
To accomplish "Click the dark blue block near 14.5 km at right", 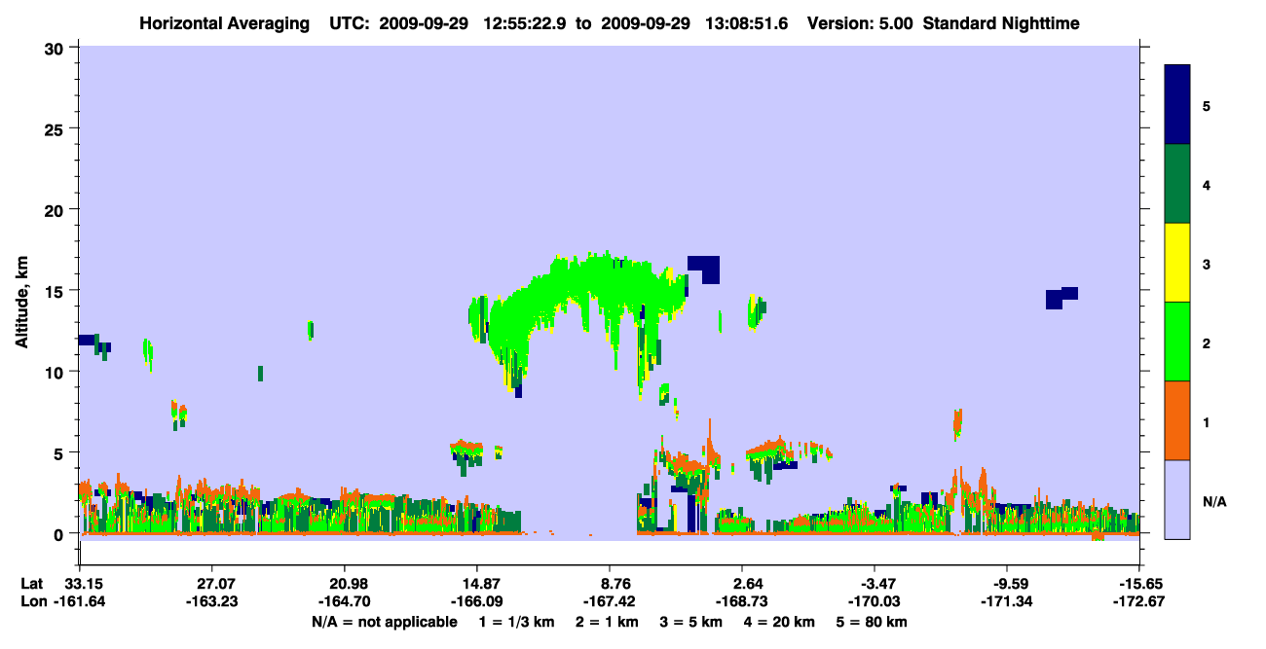I will point(1061,298).
